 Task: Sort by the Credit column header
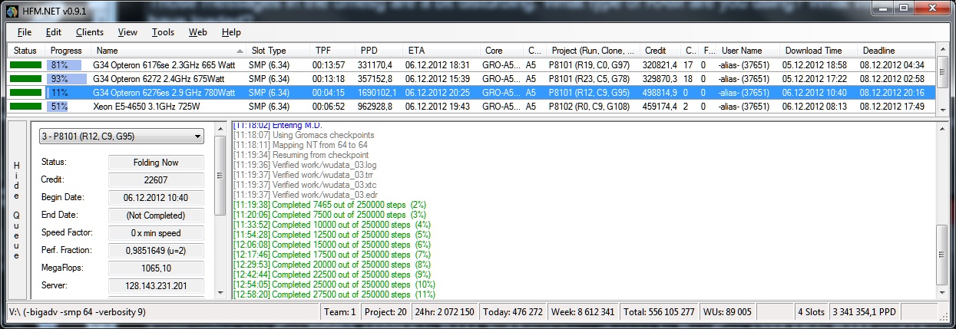click(661, 51)
